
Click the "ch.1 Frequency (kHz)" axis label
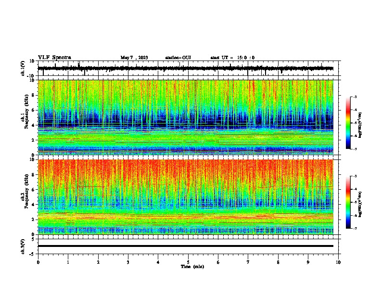[25, 111]
